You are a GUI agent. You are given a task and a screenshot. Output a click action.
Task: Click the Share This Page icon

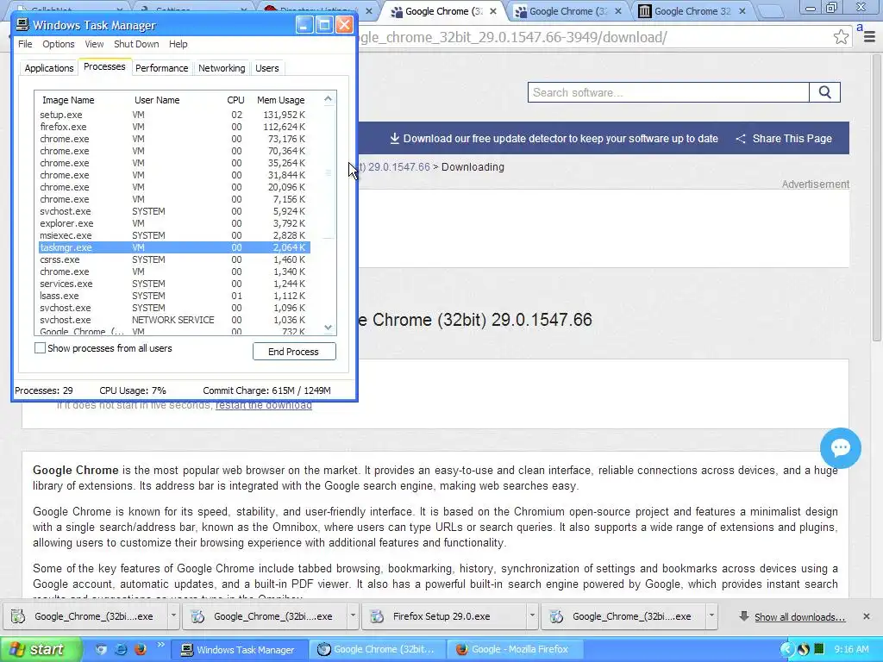click(x=741, y=139)
